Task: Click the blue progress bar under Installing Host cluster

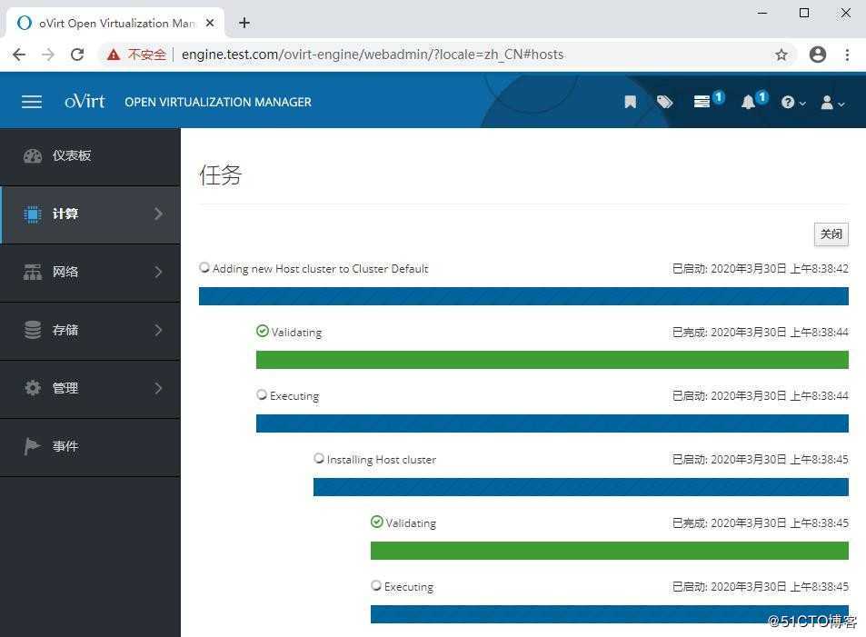Action: click(x=581, y=487)
